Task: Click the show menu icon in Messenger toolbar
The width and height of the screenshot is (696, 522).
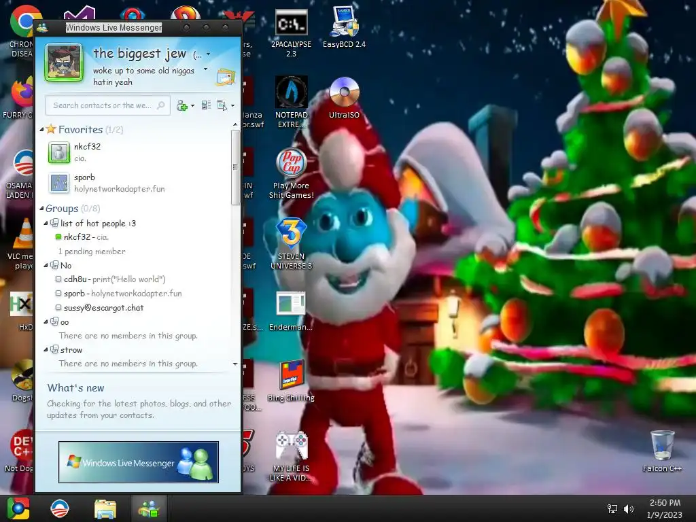Action: 222,105
